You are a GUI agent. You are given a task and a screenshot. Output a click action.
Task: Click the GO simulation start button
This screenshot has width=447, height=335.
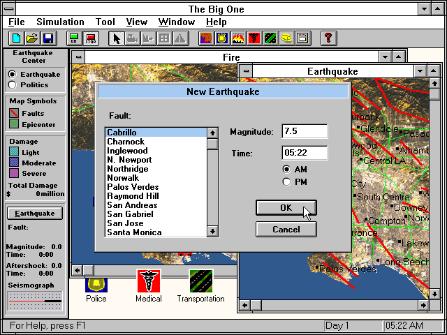pyautogui.click(x=73, y=38)
